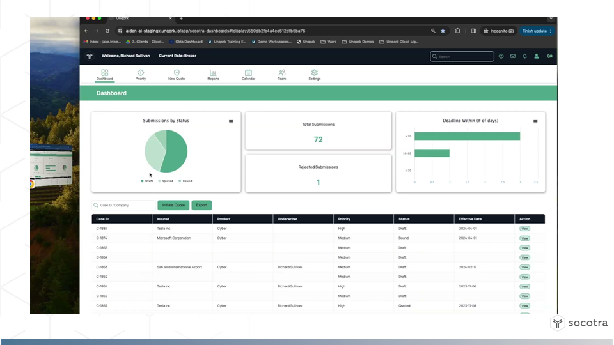The image size is (614, 345).
Task: Click the Incognito (2) indicator
Action: click(x=498, y=31)
